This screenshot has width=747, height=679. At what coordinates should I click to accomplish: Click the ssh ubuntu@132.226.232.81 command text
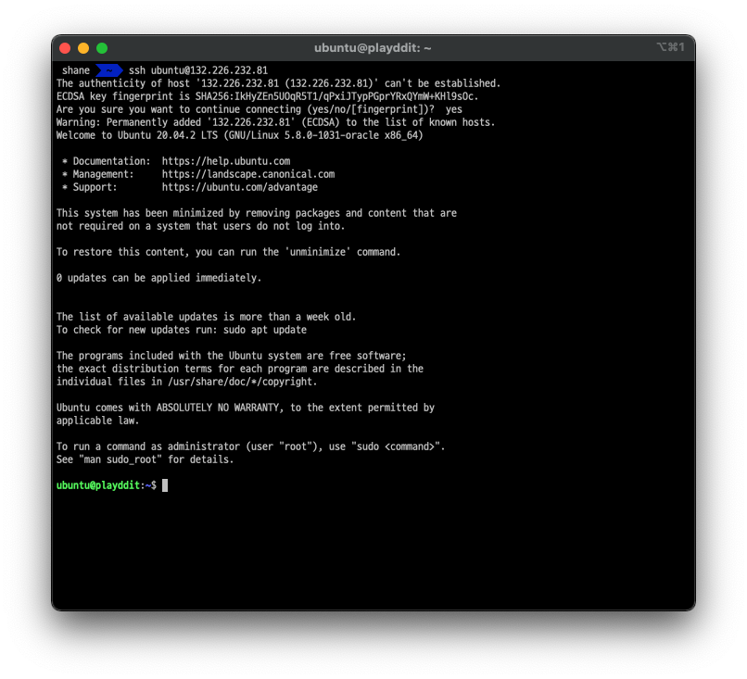click(198, 70)
